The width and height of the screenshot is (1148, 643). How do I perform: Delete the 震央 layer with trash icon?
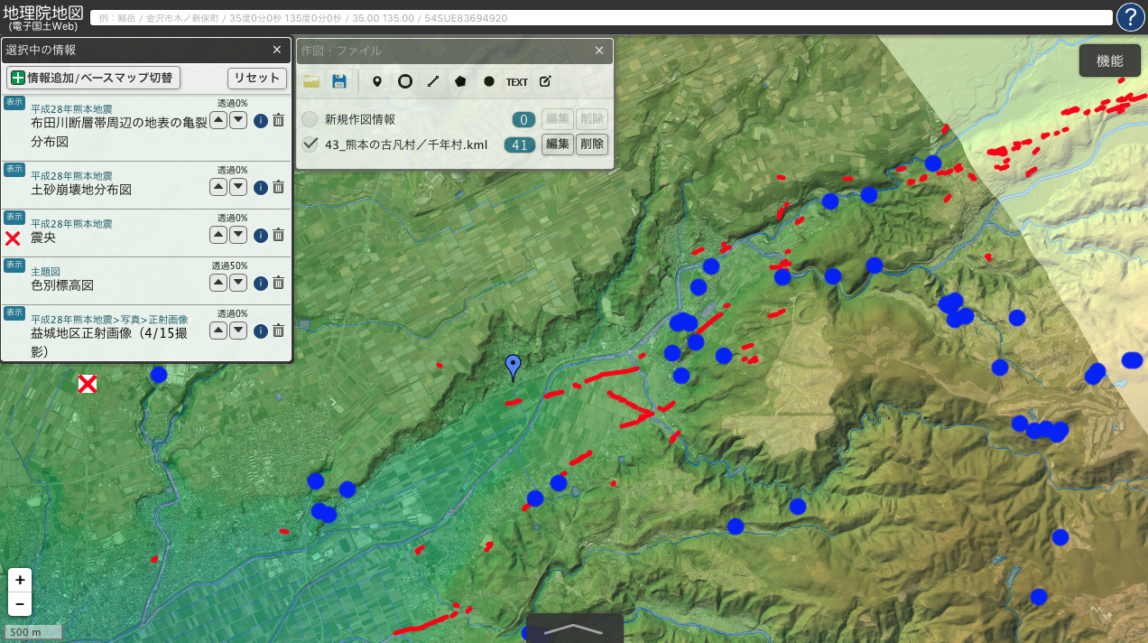point(279,235)
